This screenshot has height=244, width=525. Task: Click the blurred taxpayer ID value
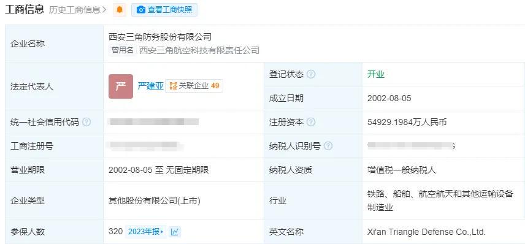411,145
